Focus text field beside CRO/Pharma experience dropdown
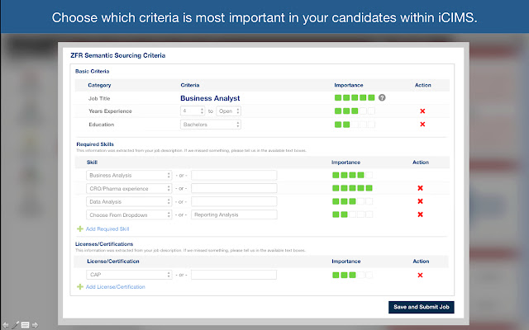This screenshot has width=529, height=330. point(234,188)
